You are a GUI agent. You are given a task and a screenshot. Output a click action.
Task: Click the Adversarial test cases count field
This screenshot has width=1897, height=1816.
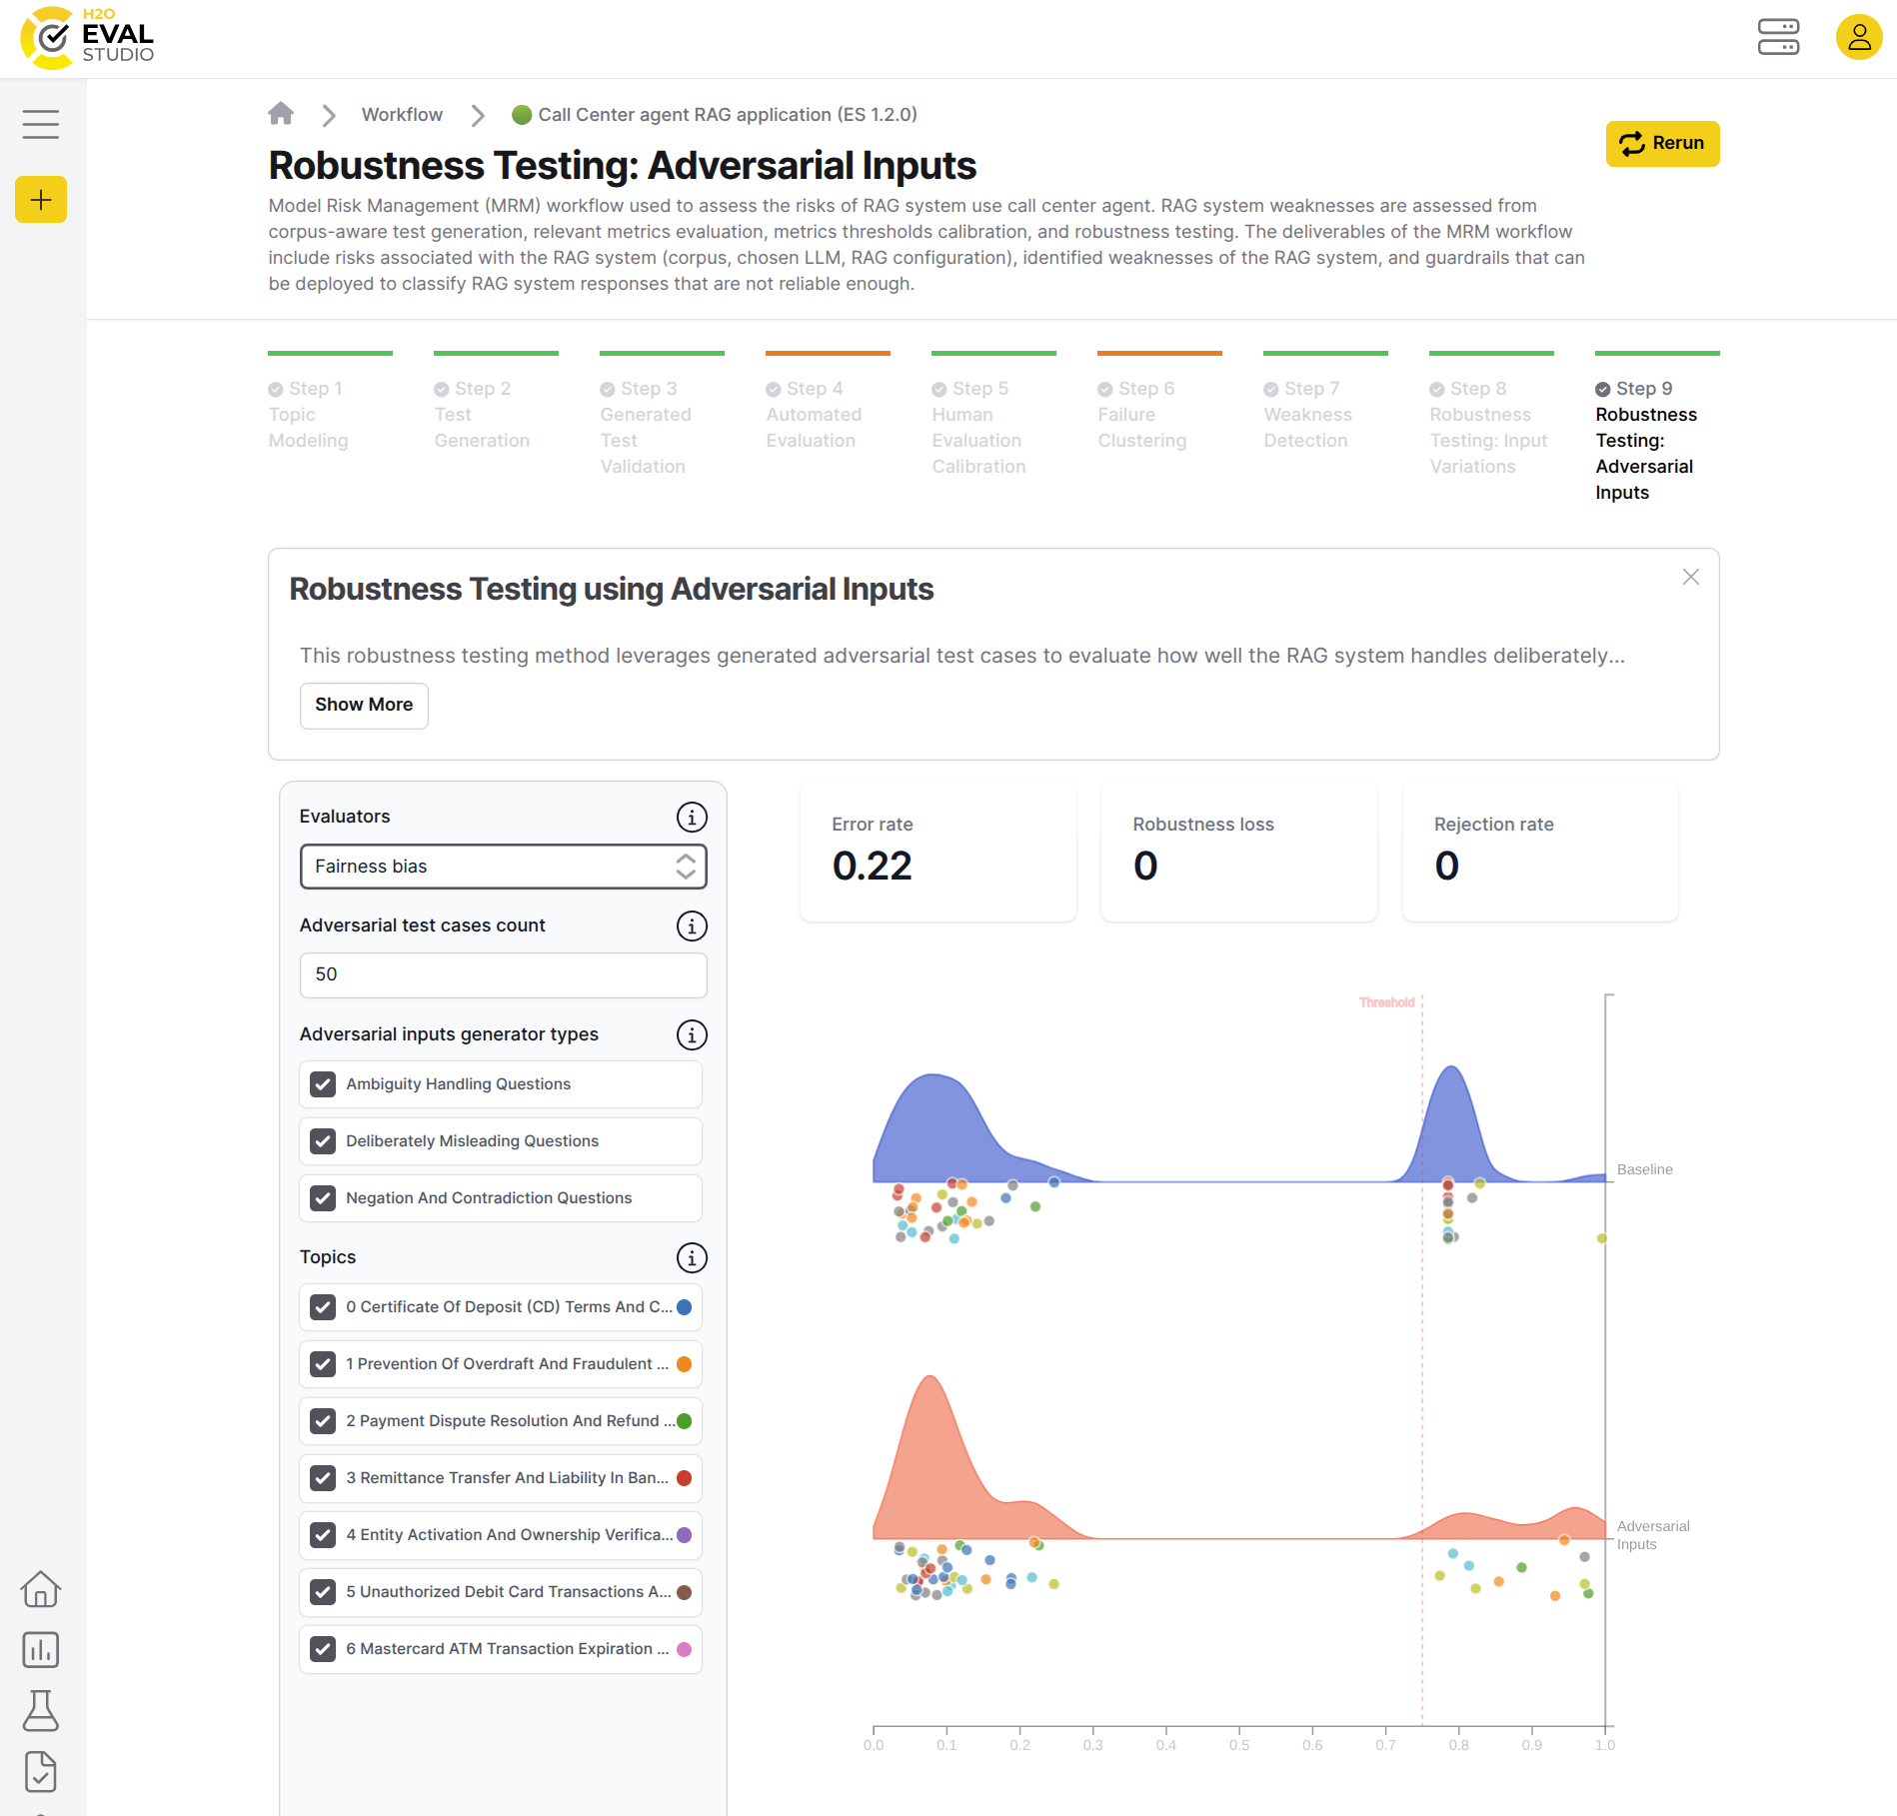click(x=503, y=975)
